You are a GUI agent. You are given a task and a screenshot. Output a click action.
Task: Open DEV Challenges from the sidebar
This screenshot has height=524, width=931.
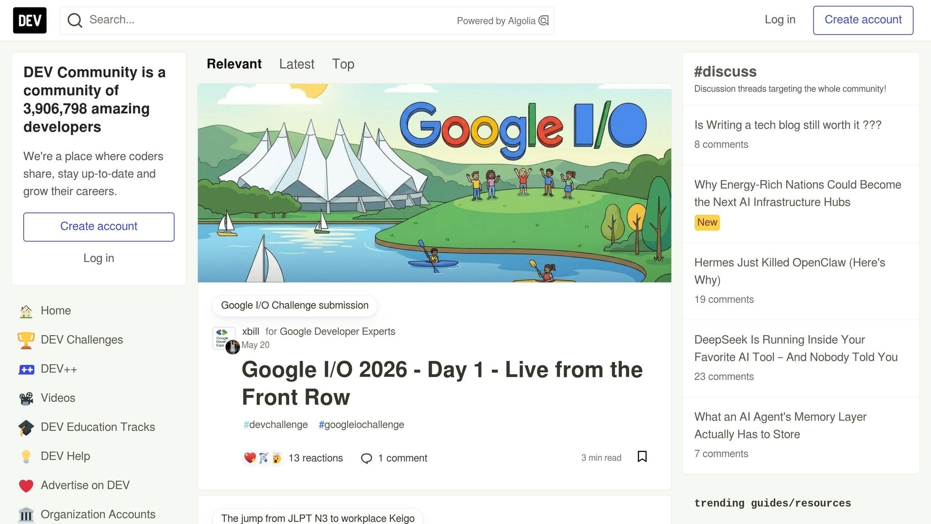[x=99, y=340]
